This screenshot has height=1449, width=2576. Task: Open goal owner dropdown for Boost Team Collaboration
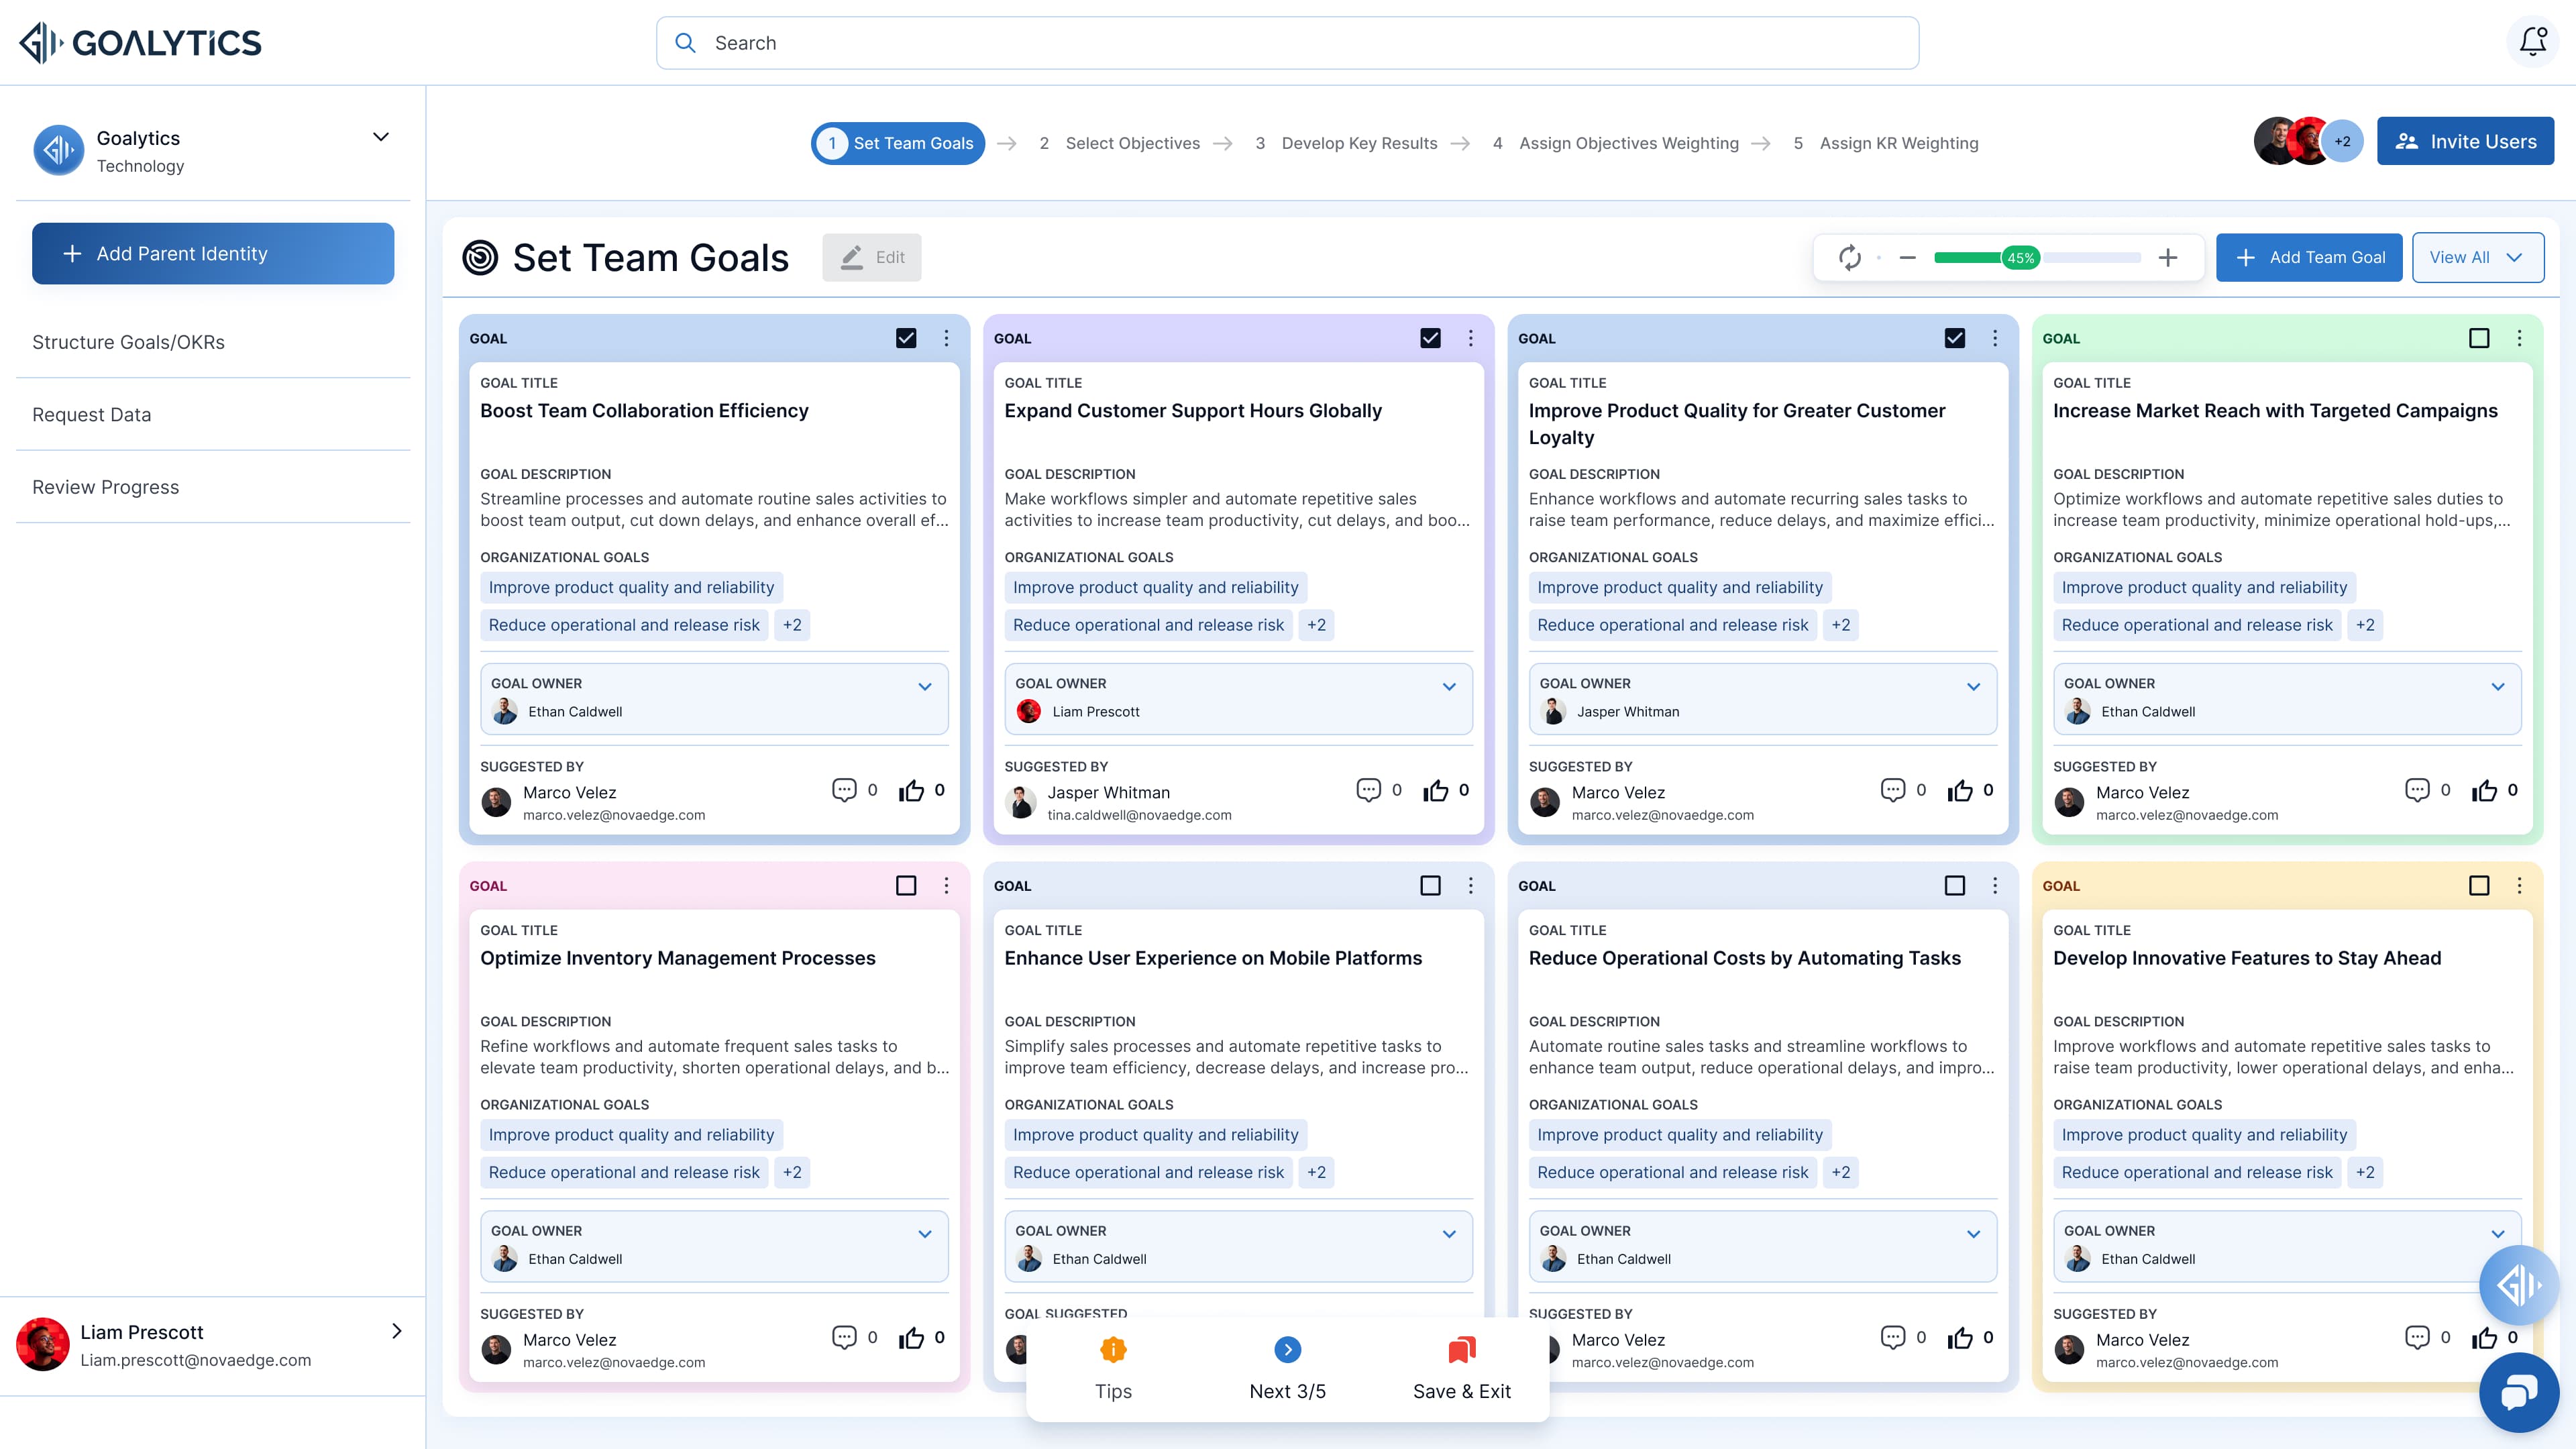(714, 698)
